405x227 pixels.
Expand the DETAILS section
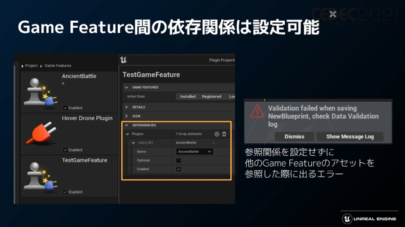click(127, 107)
